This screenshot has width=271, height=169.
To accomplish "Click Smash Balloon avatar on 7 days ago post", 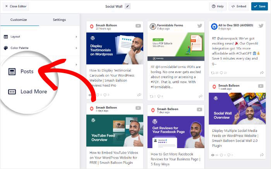I will click(153, 110).
